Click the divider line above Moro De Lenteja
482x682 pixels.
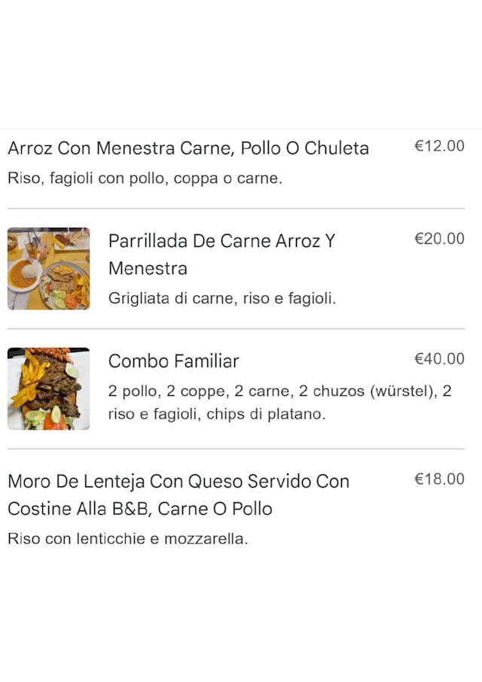pyautogui.click(x=236, y=449)
